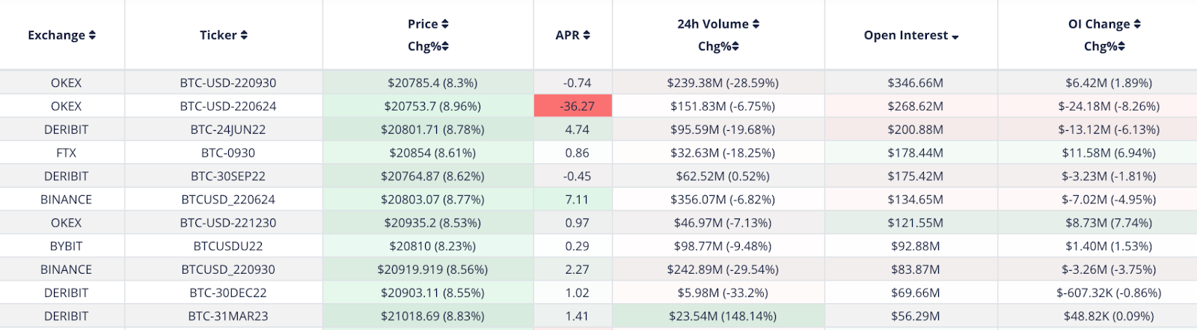Image resolution: width=1197 pixels, height=330 pixels.
Task: Click sort arrows next to APR
Action: click(587, 35)
